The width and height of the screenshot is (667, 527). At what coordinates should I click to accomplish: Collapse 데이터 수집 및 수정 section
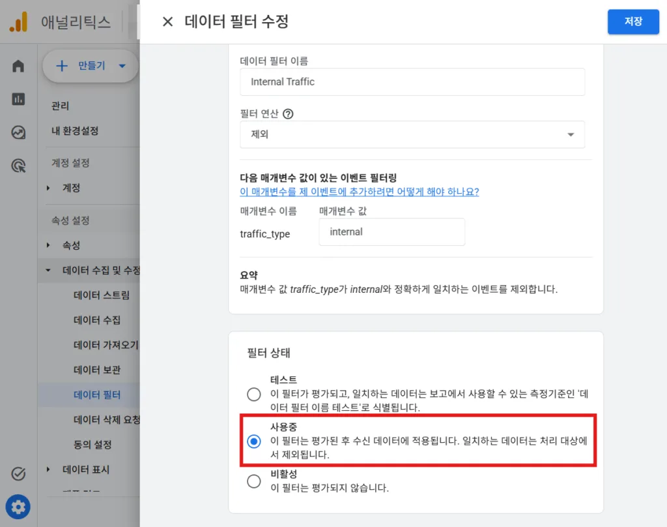coord(48,270)
